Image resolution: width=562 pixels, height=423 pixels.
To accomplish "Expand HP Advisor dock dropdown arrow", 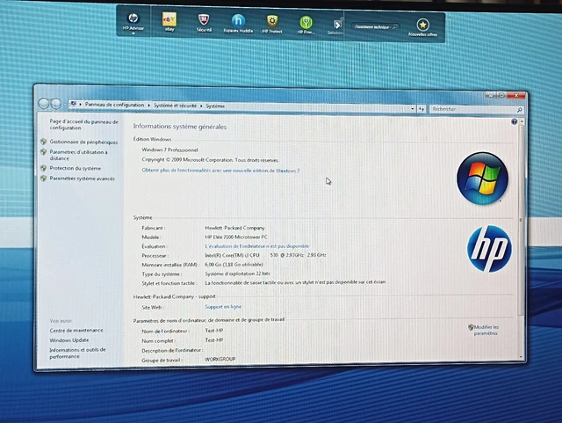I will point(133,33).
